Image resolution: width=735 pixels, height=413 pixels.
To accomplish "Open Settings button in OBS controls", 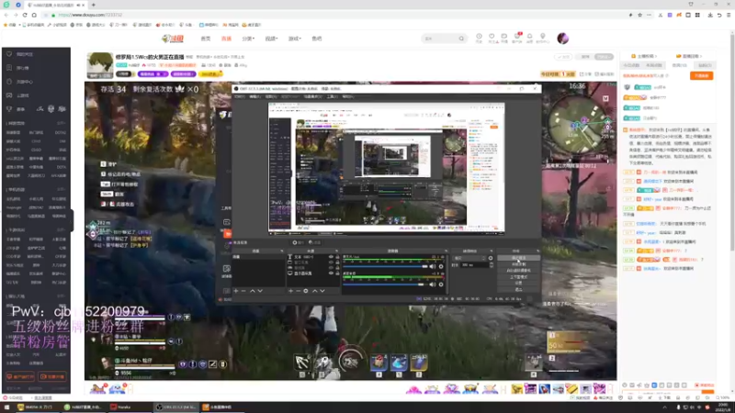I will coord(519,283).
